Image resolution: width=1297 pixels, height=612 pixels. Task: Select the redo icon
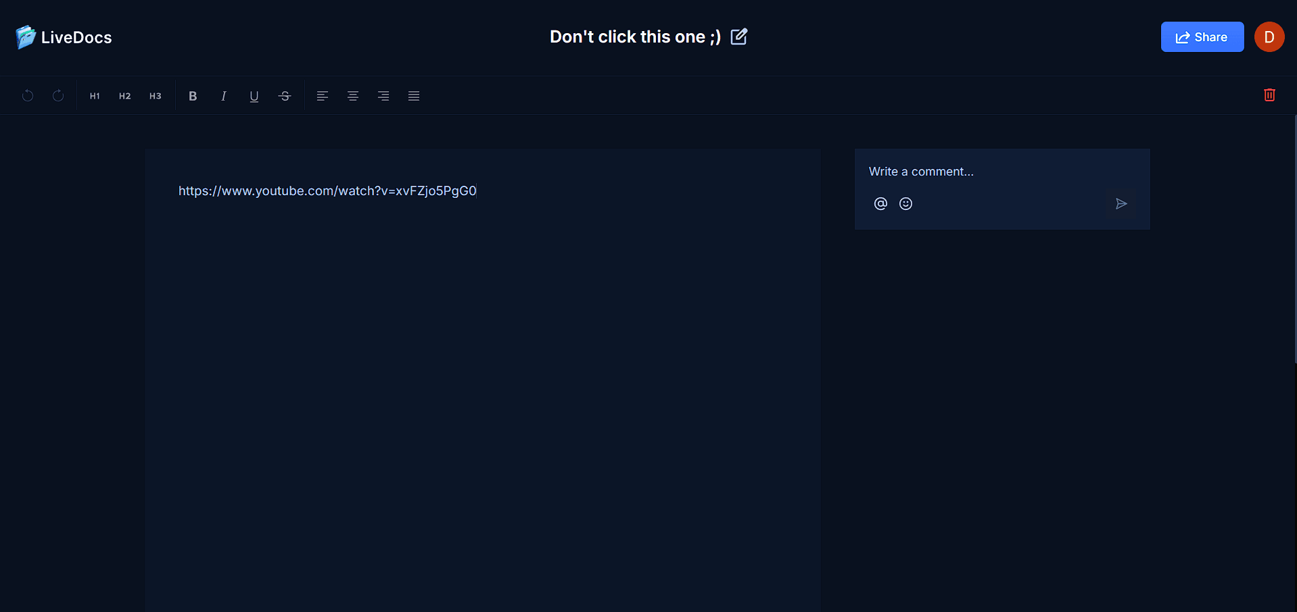[x=57, y=95]
